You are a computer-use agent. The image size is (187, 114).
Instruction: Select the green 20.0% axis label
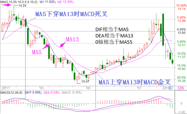point(181,78)
